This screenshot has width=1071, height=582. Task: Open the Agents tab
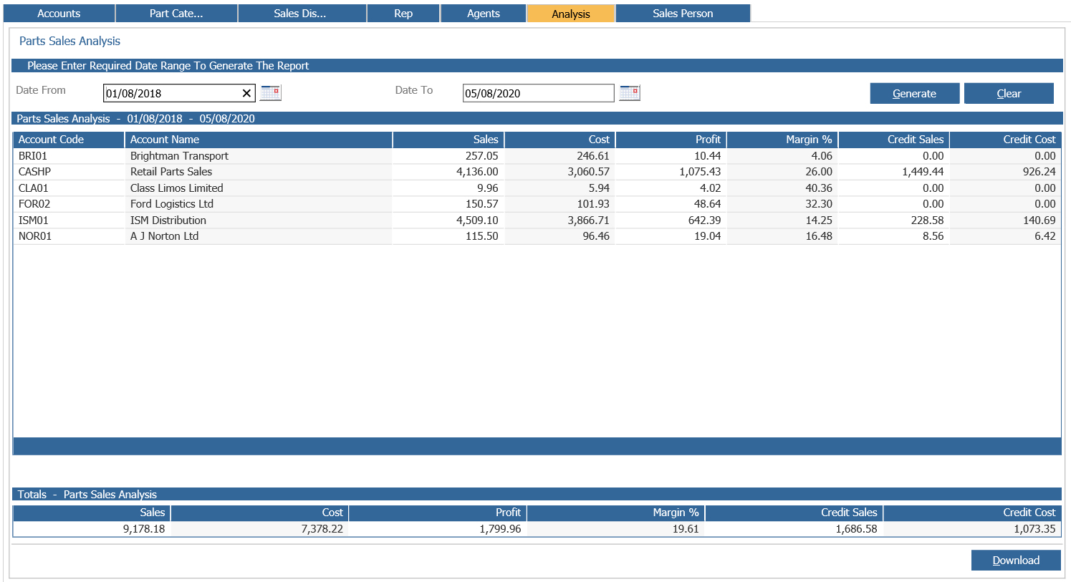click(484, 14)
